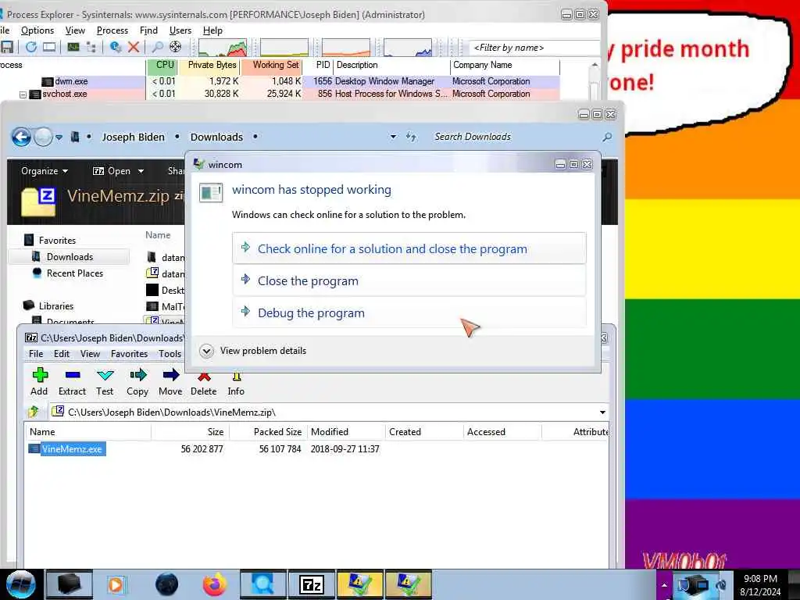Click the magnifier app taskbar button
The image size is (800, 600).
(263, 584)
